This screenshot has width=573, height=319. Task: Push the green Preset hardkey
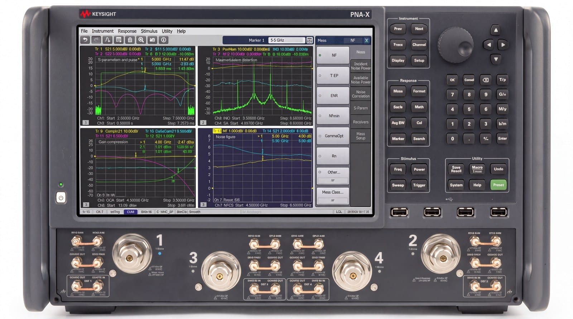pos(499,185)
